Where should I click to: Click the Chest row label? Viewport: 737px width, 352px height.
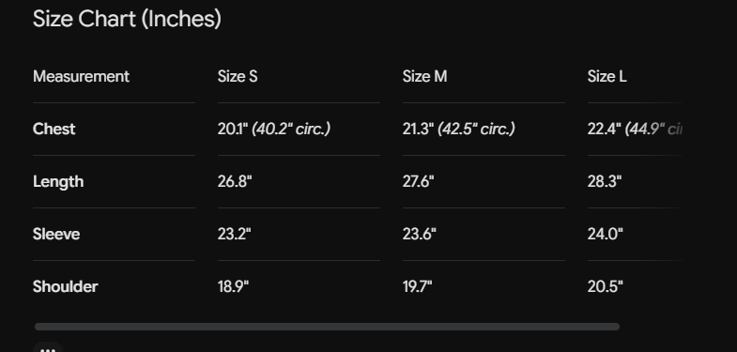pyautogui.click(x=54, y=130)
